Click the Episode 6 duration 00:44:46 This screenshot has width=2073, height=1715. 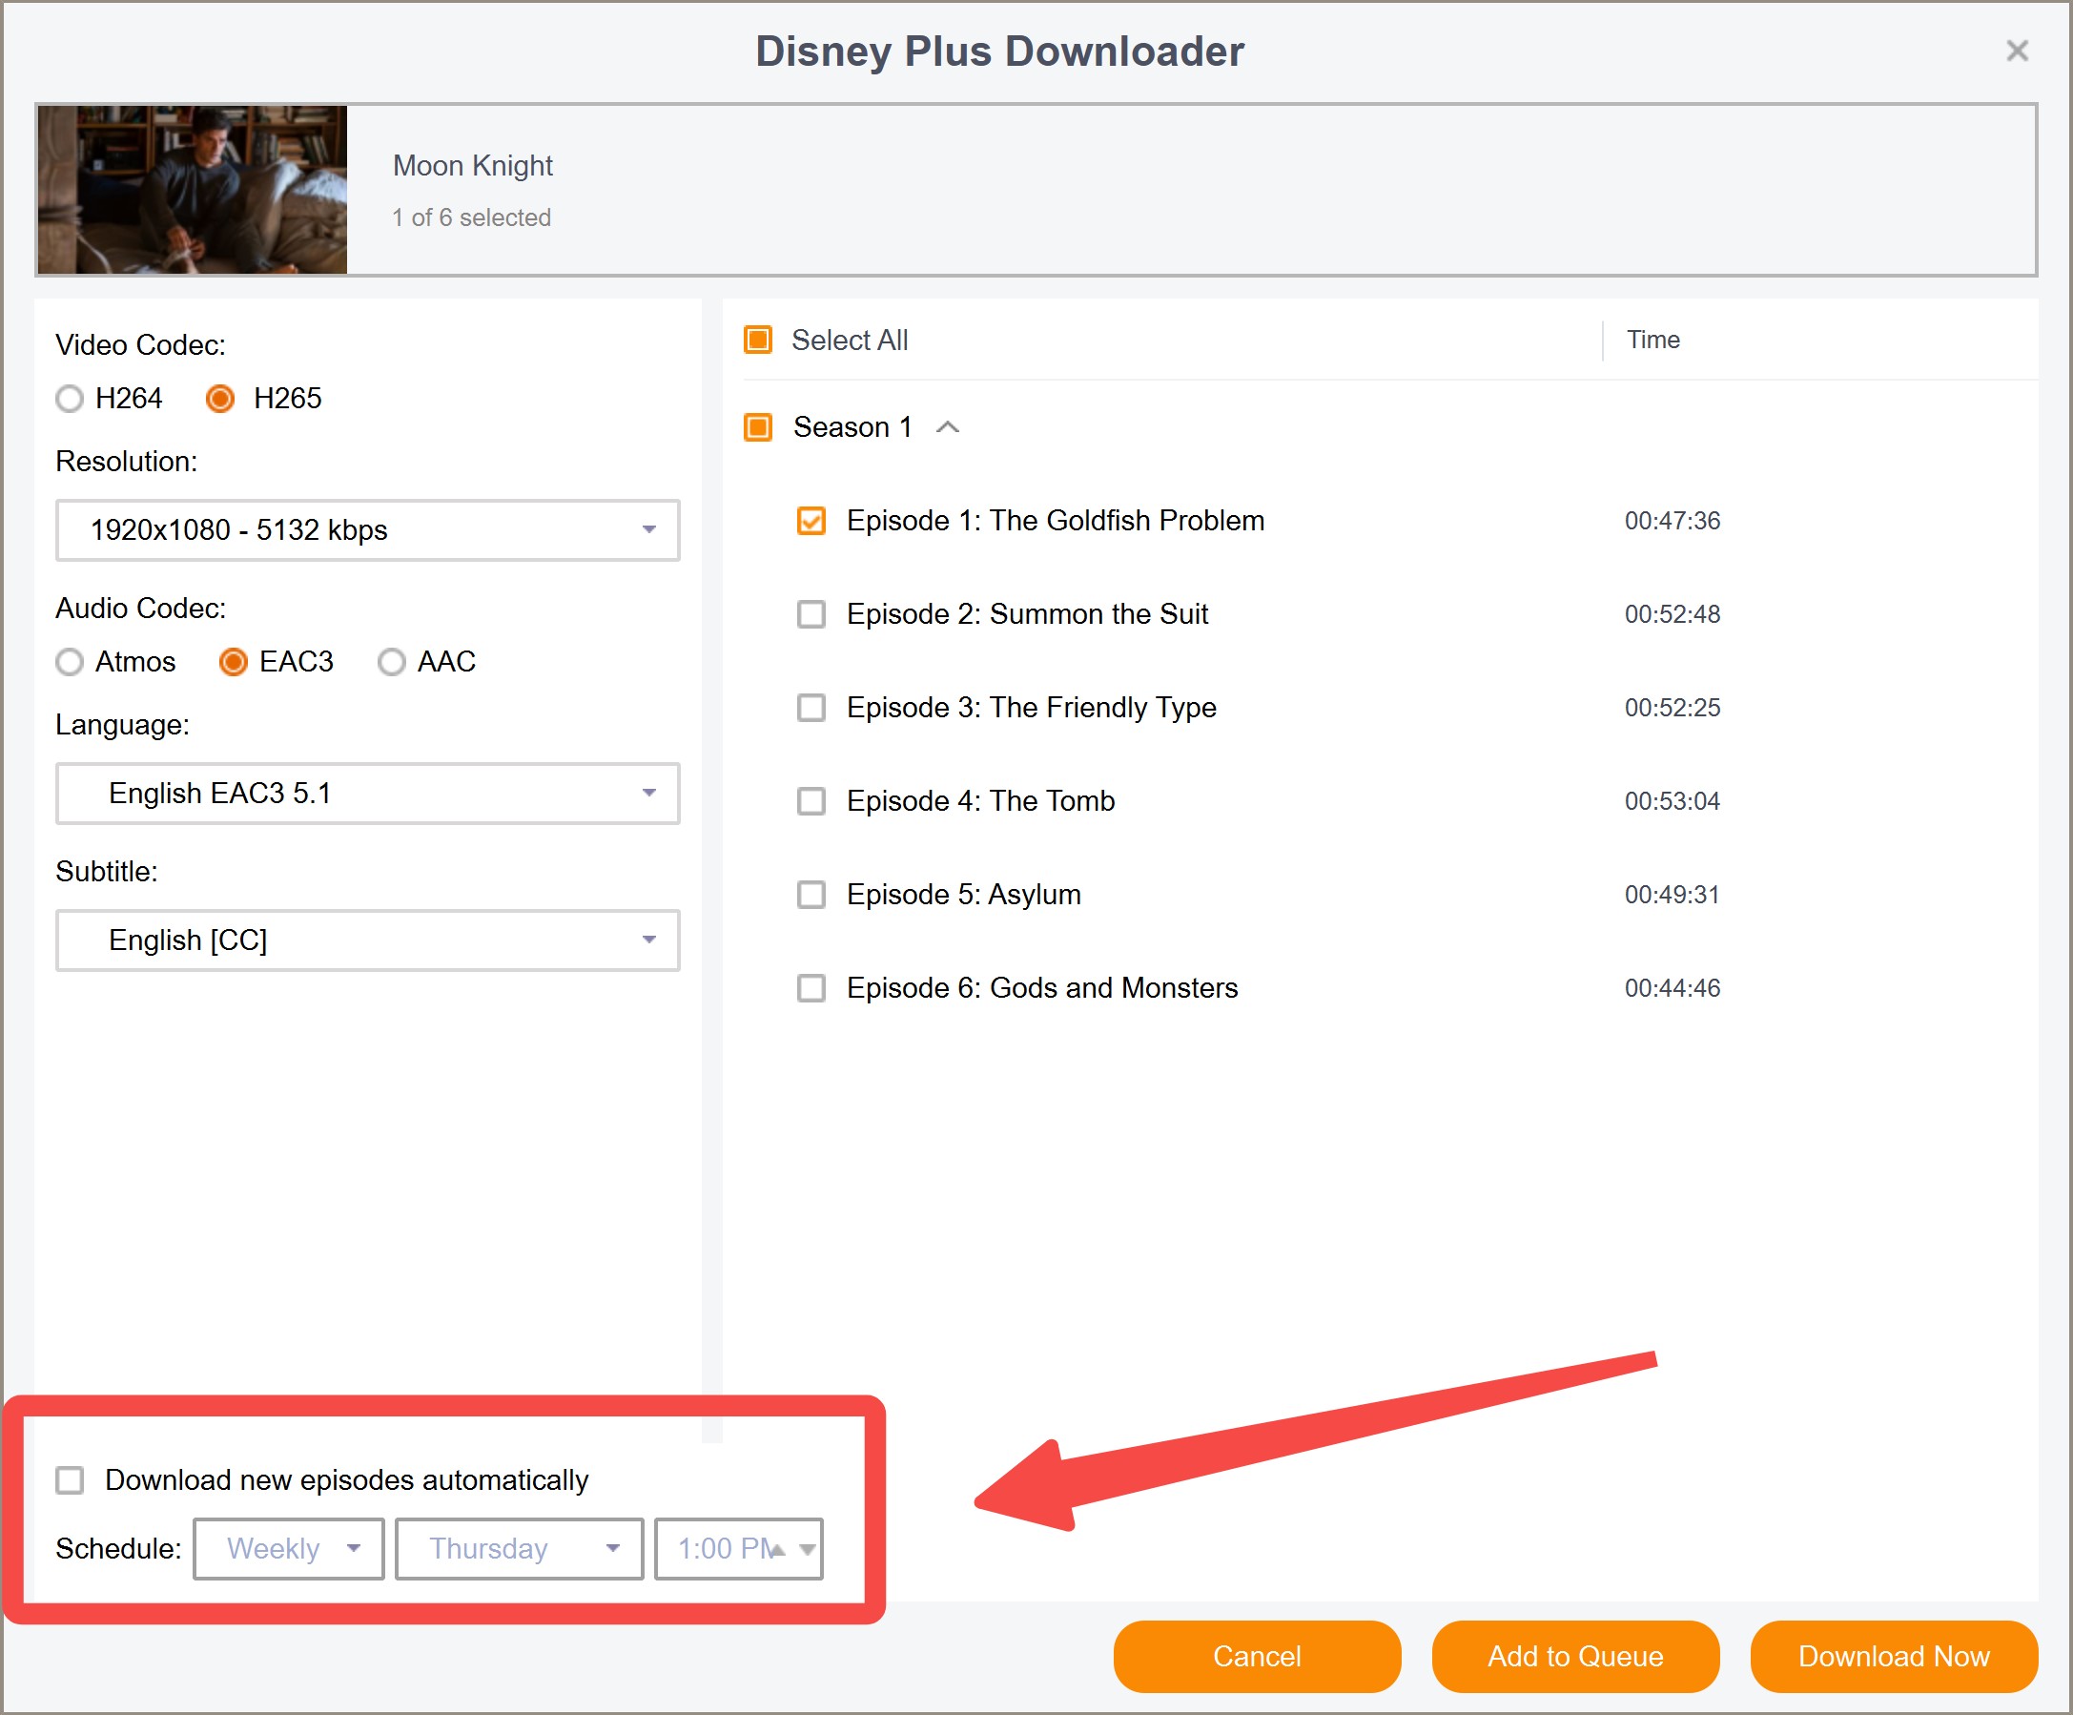pyautogui.click(x=1673, y=988)
